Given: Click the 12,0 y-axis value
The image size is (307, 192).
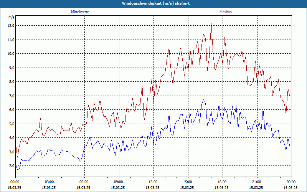Looking at the screenshot, I should click(11, 26).
